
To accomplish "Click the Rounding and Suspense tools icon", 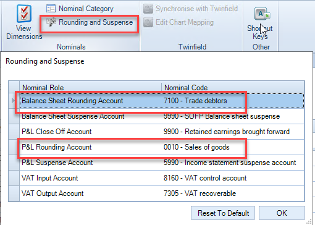I will click(x=51, y=22).
